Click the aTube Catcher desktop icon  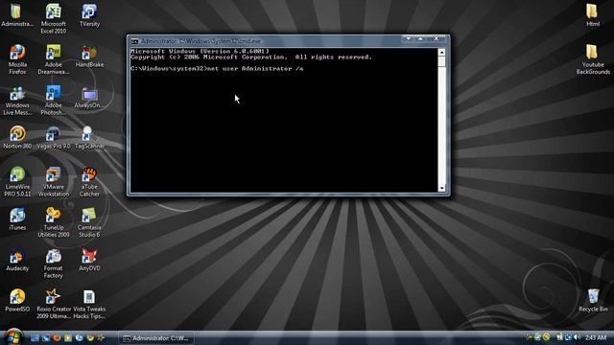click(89, 182)
